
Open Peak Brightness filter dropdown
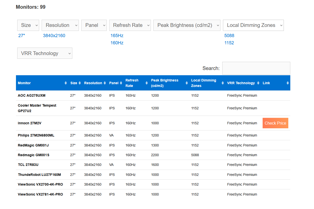[187, 25]
